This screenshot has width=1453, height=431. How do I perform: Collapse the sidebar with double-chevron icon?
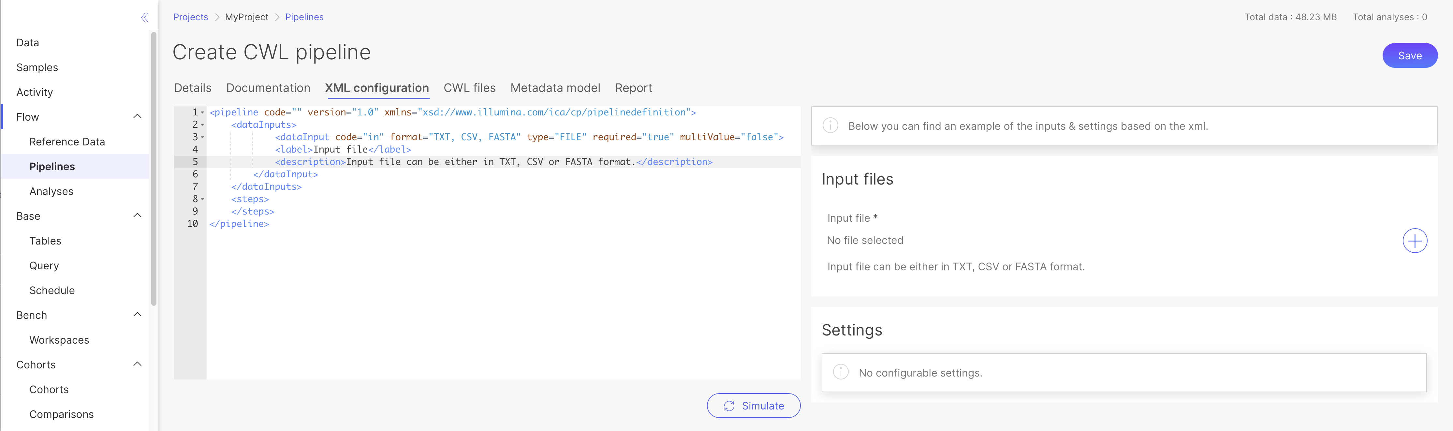[144, 18]
